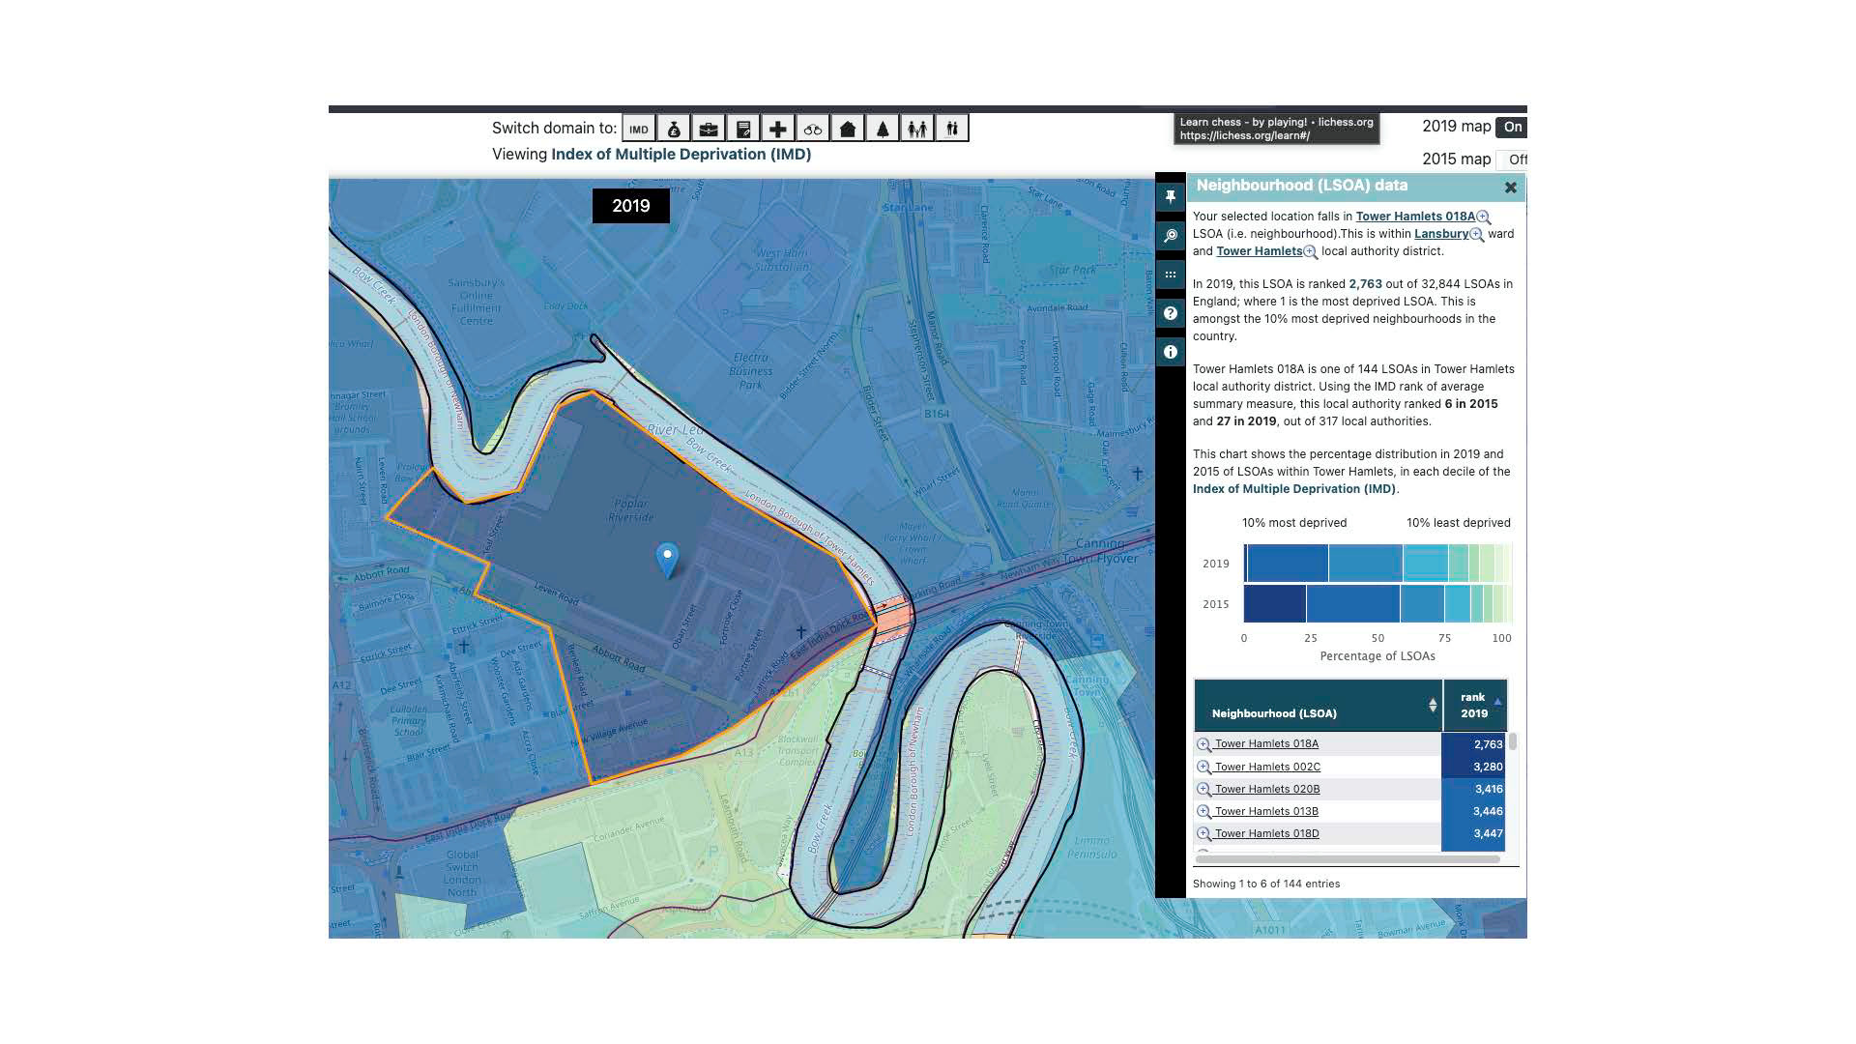Sort table by Neighbourhood (LSOA) column
This screenshot has height=1044, width=1856.
1319,706
